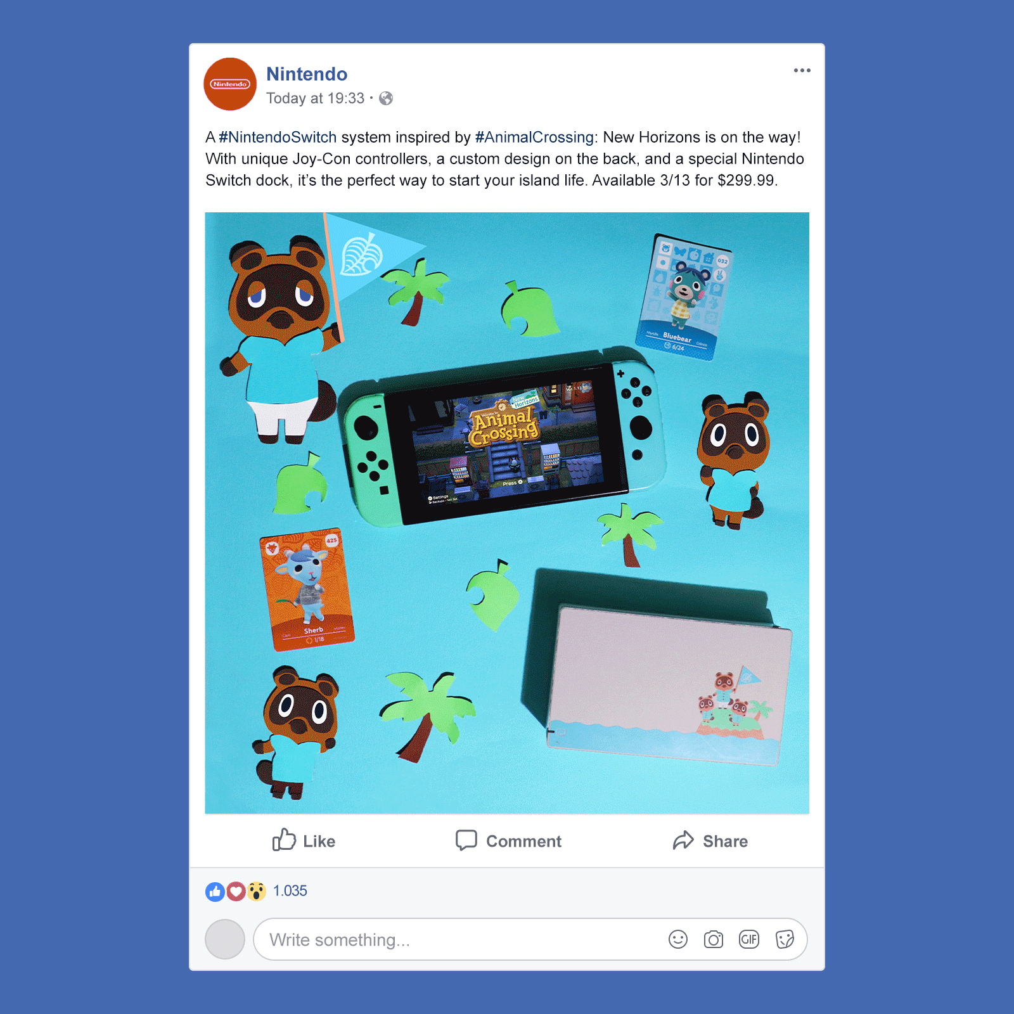Like the Nintendo post
The width and height of the screenshot is (1014, 1014).
304,841
